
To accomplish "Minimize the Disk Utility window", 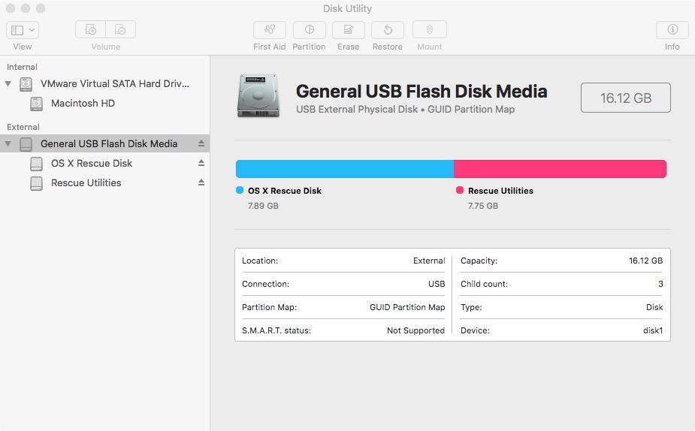I will pos(26,8).
